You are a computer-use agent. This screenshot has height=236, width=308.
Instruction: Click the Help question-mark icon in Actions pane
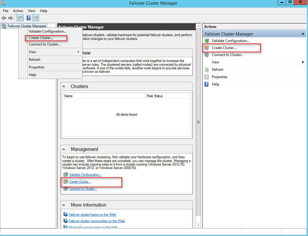pyautogui.click(x=207, y=84)
